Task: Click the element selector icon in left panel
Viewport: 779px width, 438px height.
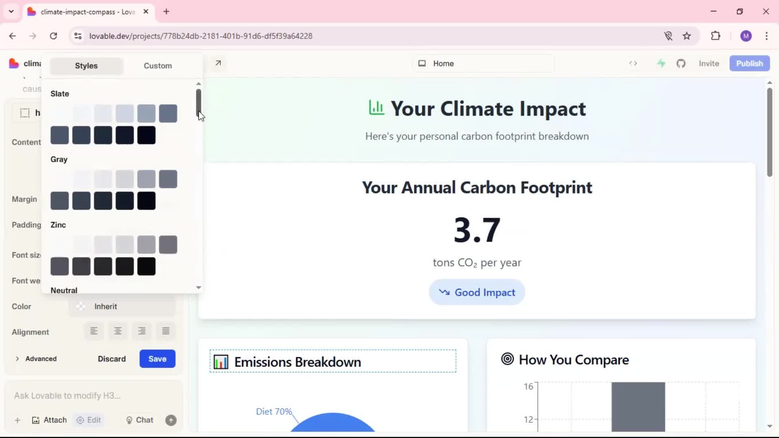Action: click(x=25, y=113)
